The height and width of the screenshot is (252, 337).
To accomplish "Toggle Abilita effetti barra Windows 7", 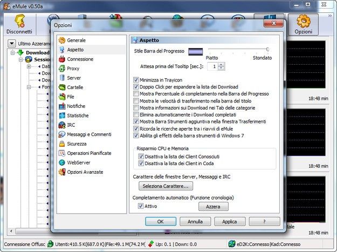I will pos(136,135).
